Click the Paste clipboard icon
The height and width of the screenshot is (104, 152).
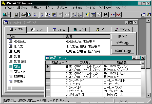pyautogui.click(x=54, y=15)
